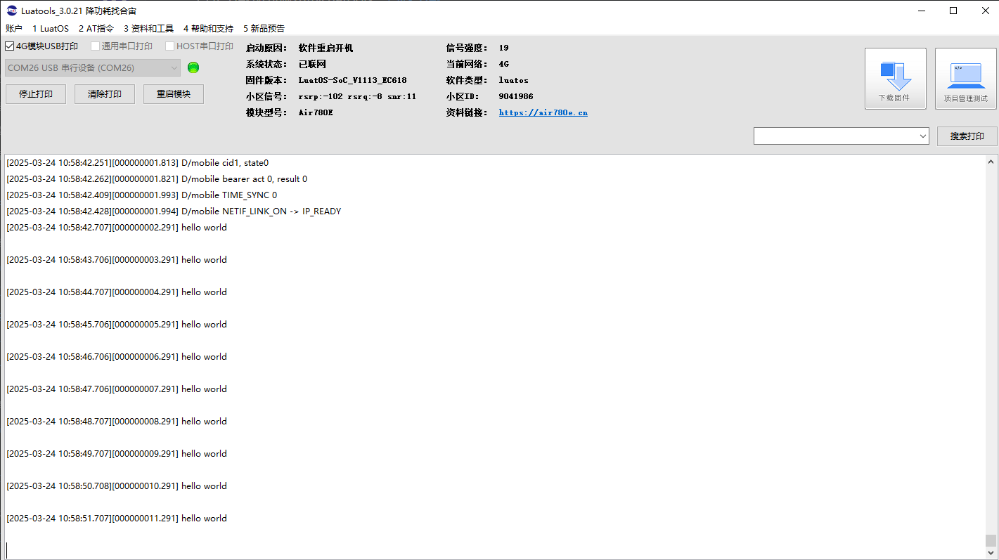Click the hello world line at 10:58:44.707

click(x=117, y=292)
